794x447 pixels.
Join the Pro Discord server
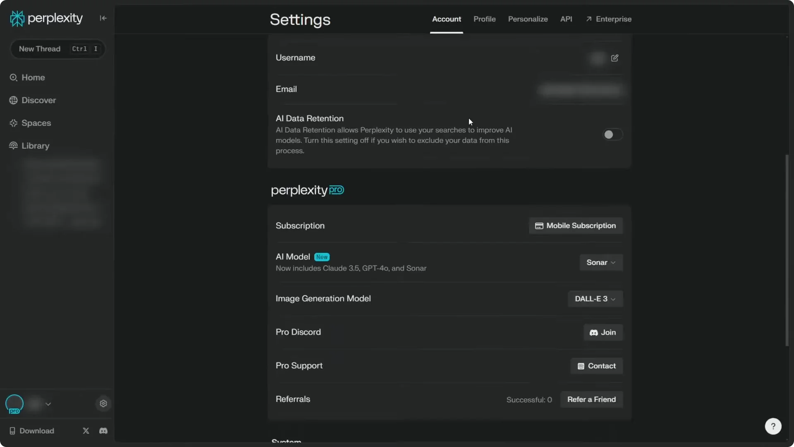coord(603,332)
